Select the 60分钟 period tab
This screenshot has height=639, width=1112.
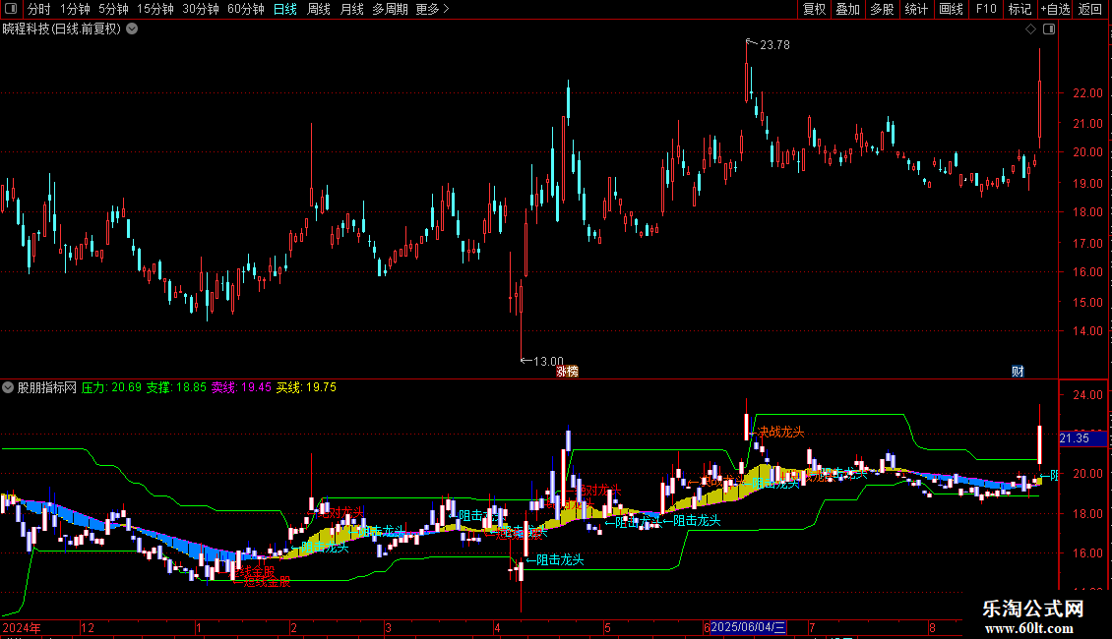click(x=246, y=9)
